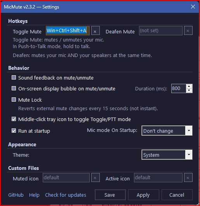Save the settings

pyautogui.click(x=110, y=195)
